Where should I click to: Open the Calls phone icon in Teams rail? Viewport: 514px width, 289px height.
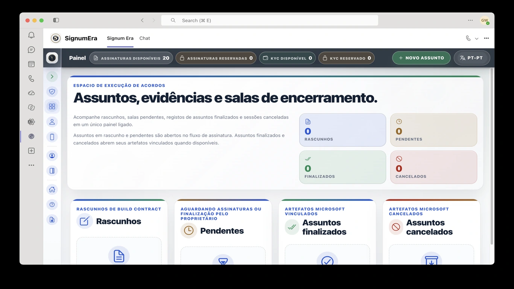pos(31,79)
